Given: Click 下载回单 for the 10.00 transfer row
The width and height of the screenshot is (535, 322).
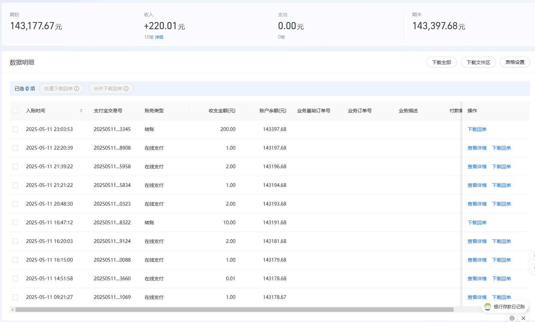Looking at the screenshot, I should coord(477,223).
